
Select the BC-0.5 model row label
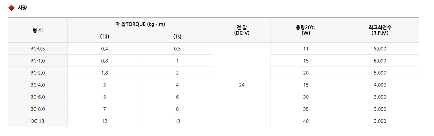pyautogui.click(x=38, y=49)
